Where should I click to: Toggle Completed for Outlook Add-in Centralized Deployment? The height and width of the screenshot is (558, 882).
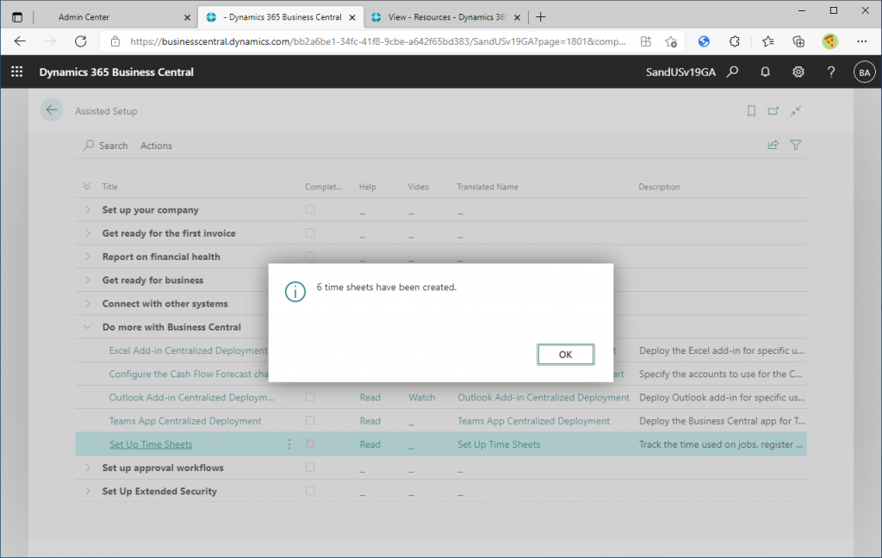tap(310, 397)
